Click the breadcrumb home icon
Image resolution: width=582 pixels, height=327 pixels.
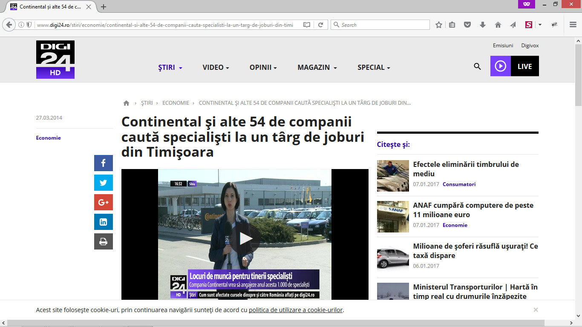[x=126, y=103]
